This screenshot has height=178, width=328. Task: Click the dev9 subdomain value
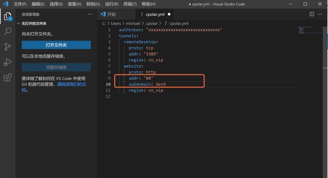[x=161, y=84]
